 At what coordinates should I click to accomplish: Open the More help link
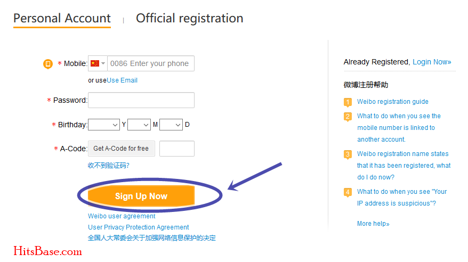point(373,224)
